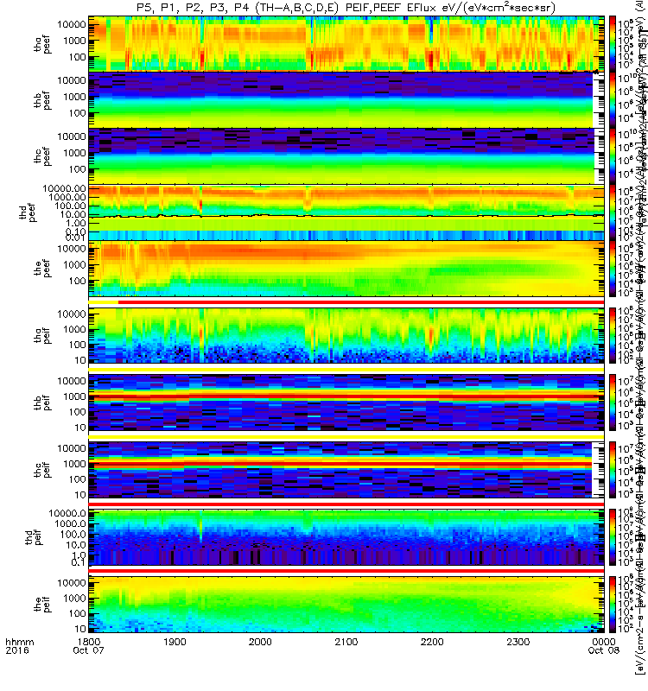The height and width of the screenshot is (691, 648).
Task: Click the '0000 Oct 08' time label
Action: tap(603, 646)
